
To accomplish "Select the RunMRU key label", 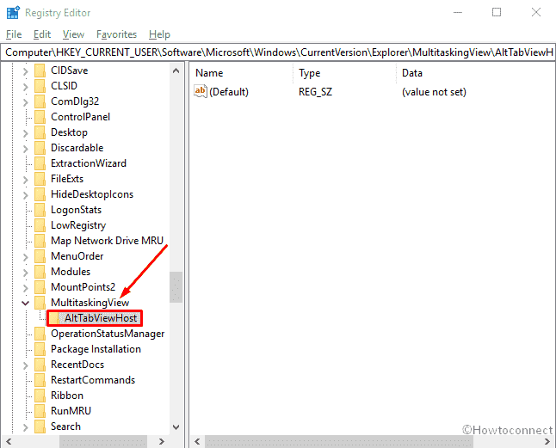I will click(x=71, y=411).
